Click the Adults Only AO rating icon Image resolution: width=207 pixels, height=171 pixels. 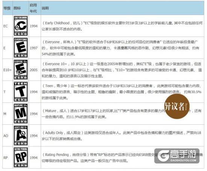[21, 136]
